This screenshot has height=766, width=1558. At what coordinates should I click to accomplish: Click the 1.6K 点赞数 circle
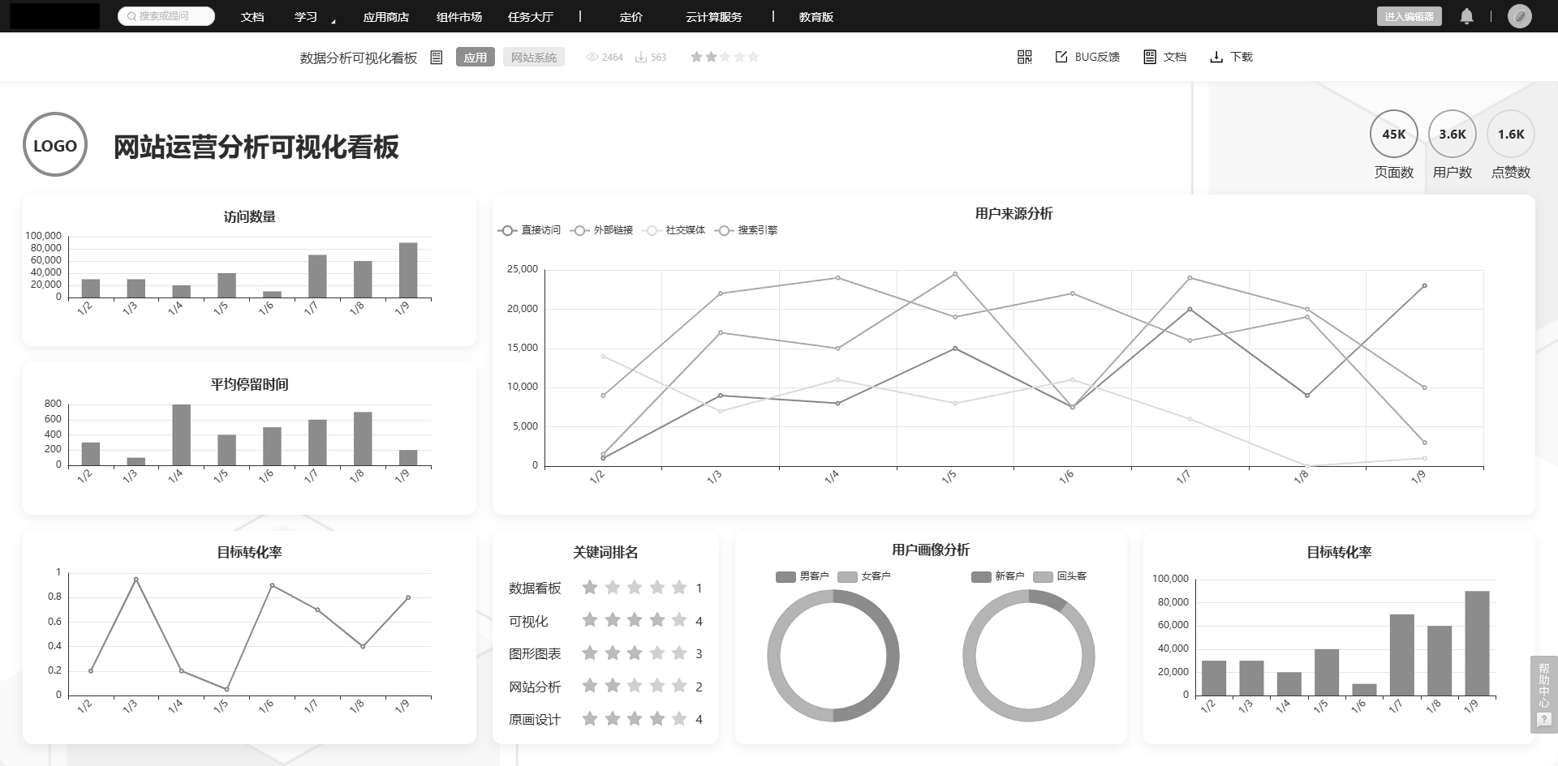pos(1510,135)
